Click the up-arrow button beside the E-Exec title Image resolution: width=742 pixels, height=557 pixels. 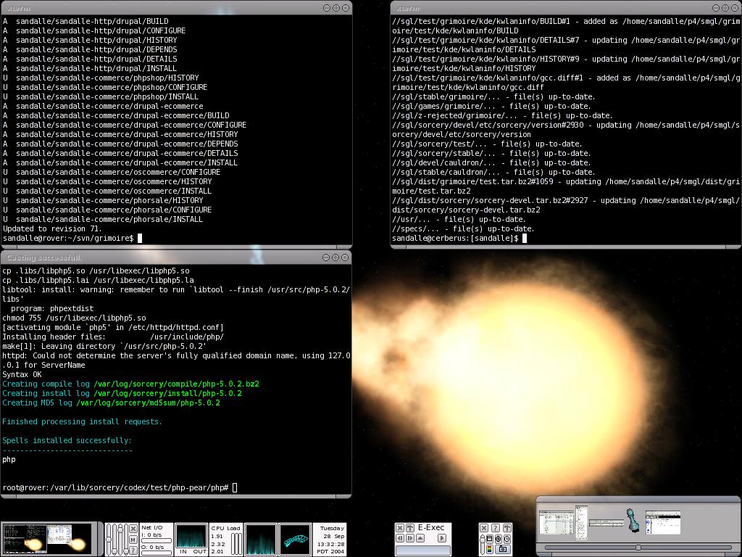coord(410,528)
